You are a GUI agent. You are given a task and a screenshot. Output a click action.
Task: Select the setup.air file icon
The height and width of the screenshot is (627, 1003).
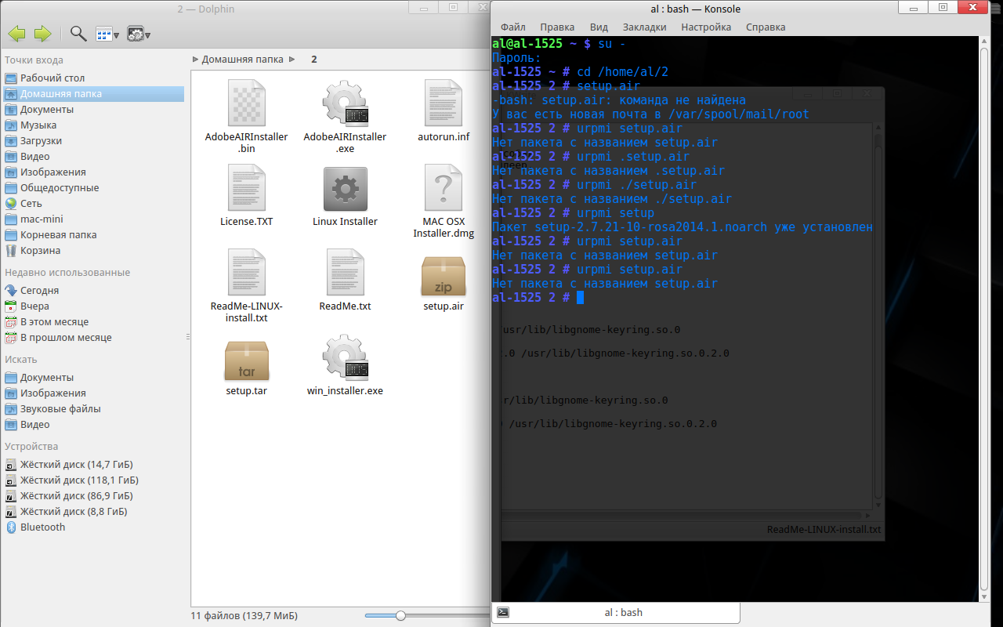(444, 277)
